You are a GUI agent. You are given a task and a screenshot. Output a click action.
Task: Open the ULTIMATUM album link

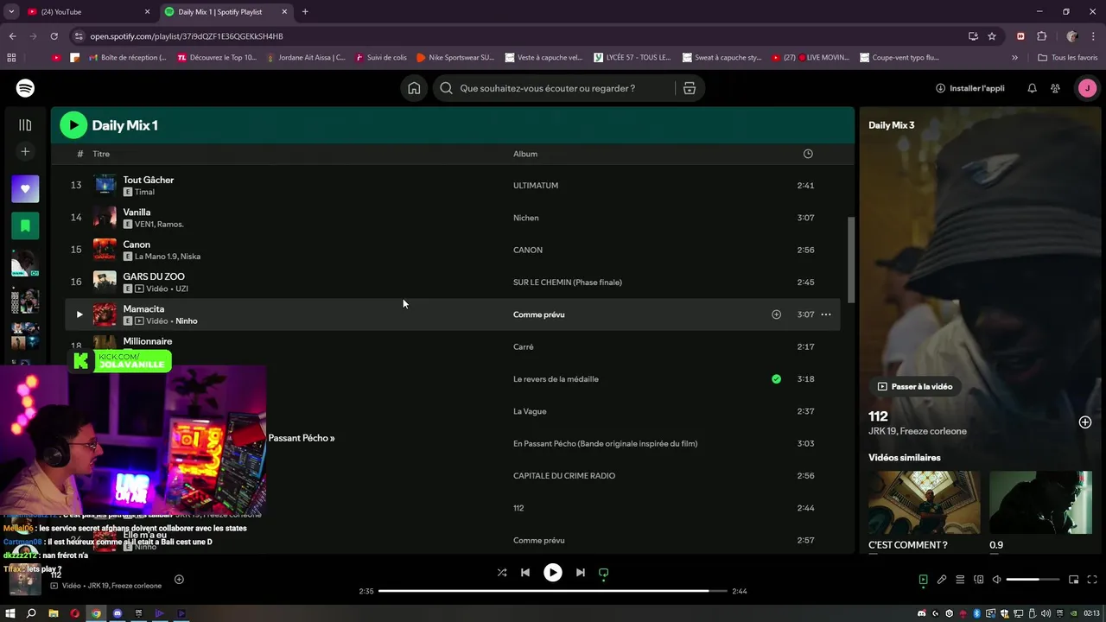[x=536, y=186]
